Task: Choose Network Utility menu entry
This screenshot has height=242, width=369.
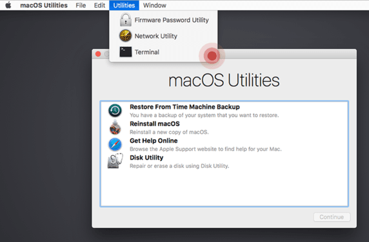Action: (164, 36)
